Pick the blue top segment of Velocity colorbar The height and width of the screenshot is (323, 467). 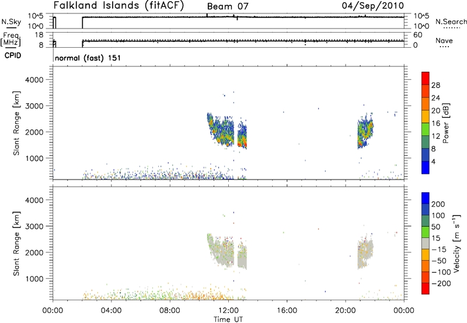pyautogui.click(x=426, y=198)
